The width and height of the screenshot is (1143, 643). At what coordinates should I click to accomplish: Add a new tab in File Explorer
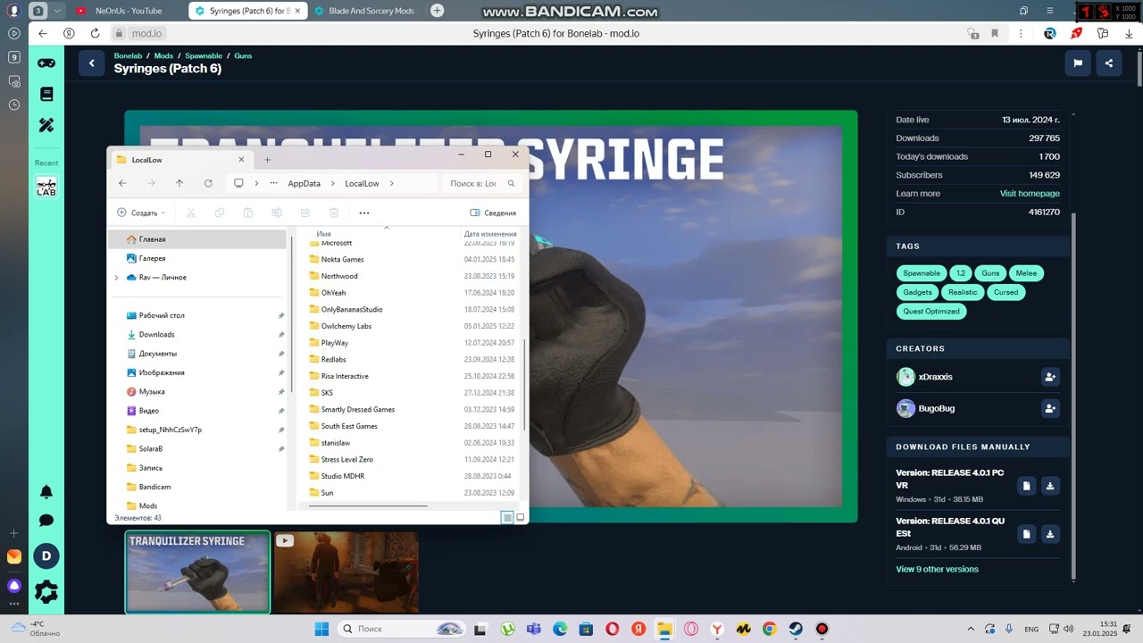coord(267,160)
